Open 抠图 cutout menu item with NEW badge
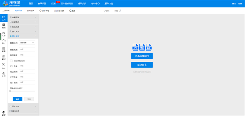The height and width of the screenshot is (116, 245). pos(53,4)
